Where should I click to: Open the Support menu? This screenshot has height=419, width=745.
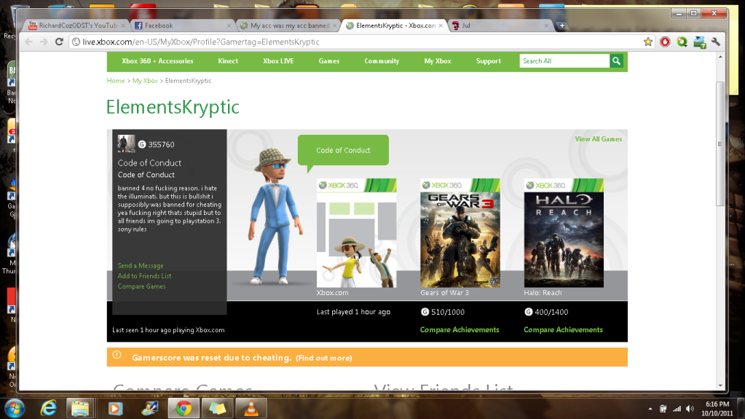[489, 61]
